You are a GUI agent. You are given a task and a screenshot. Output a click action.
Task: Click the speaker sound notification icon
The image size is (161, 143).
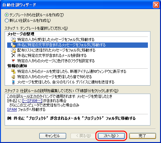[x=13, y=77]
